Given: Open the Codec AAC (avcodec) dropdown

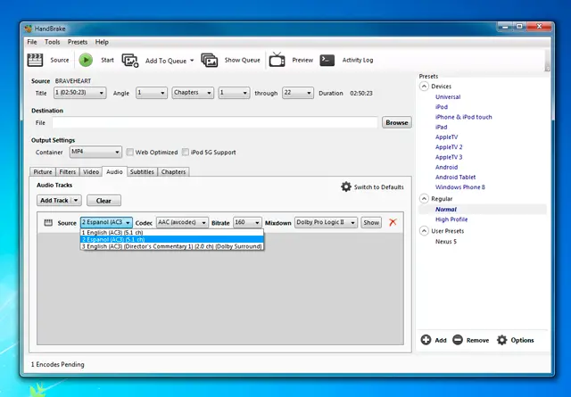Looking at the screenshot, I should tap(181, 222).
